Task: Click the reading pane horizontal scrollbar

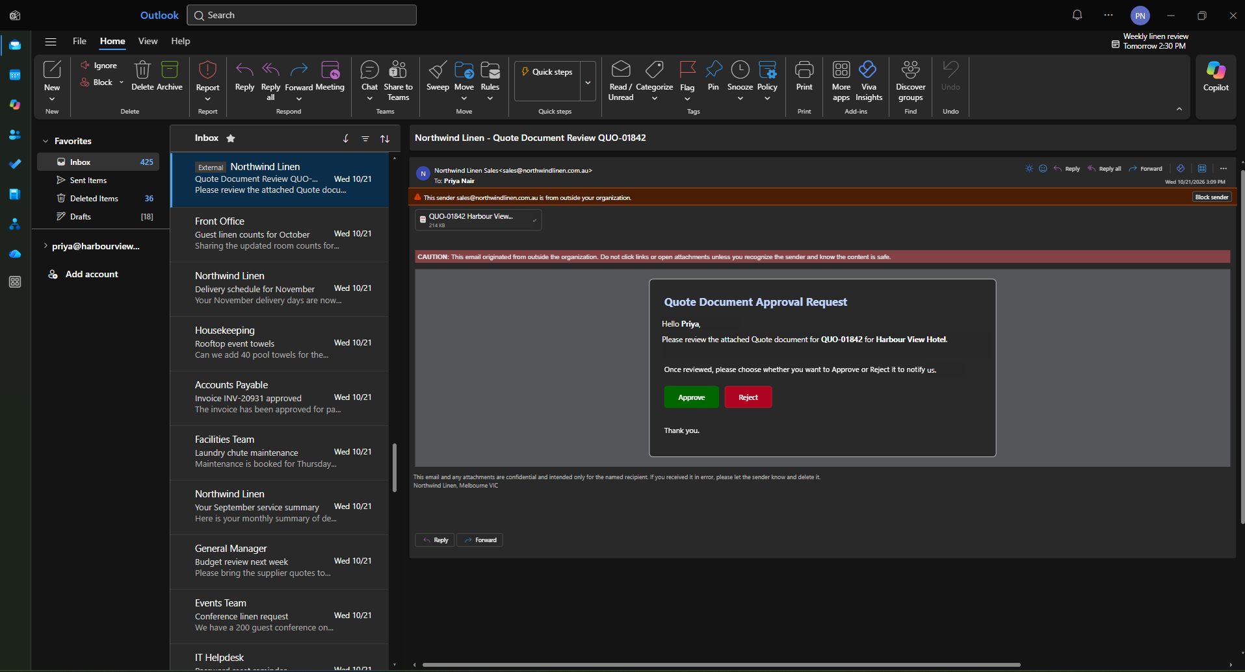Action: point(721,665)
